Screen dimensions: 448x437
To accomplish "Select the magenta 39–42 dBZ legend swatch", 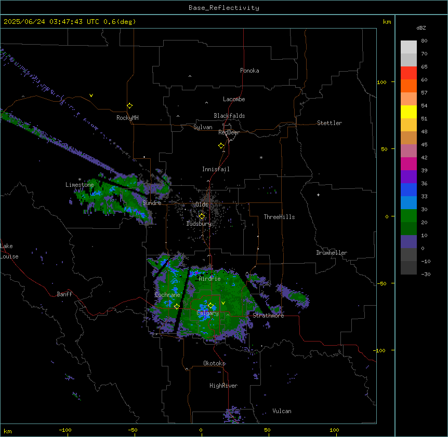I will click(x=409, y=163).
